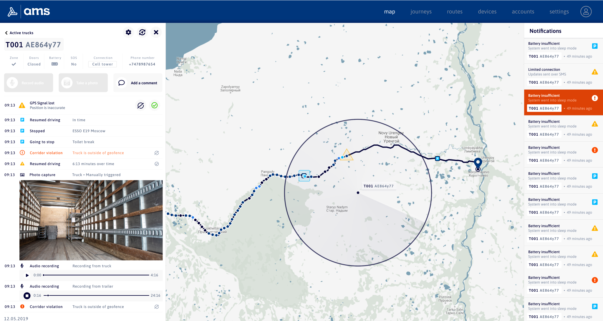Seek the trailer recording progress slider
Viewport: 603px width, 321px height.
(96, 295)
